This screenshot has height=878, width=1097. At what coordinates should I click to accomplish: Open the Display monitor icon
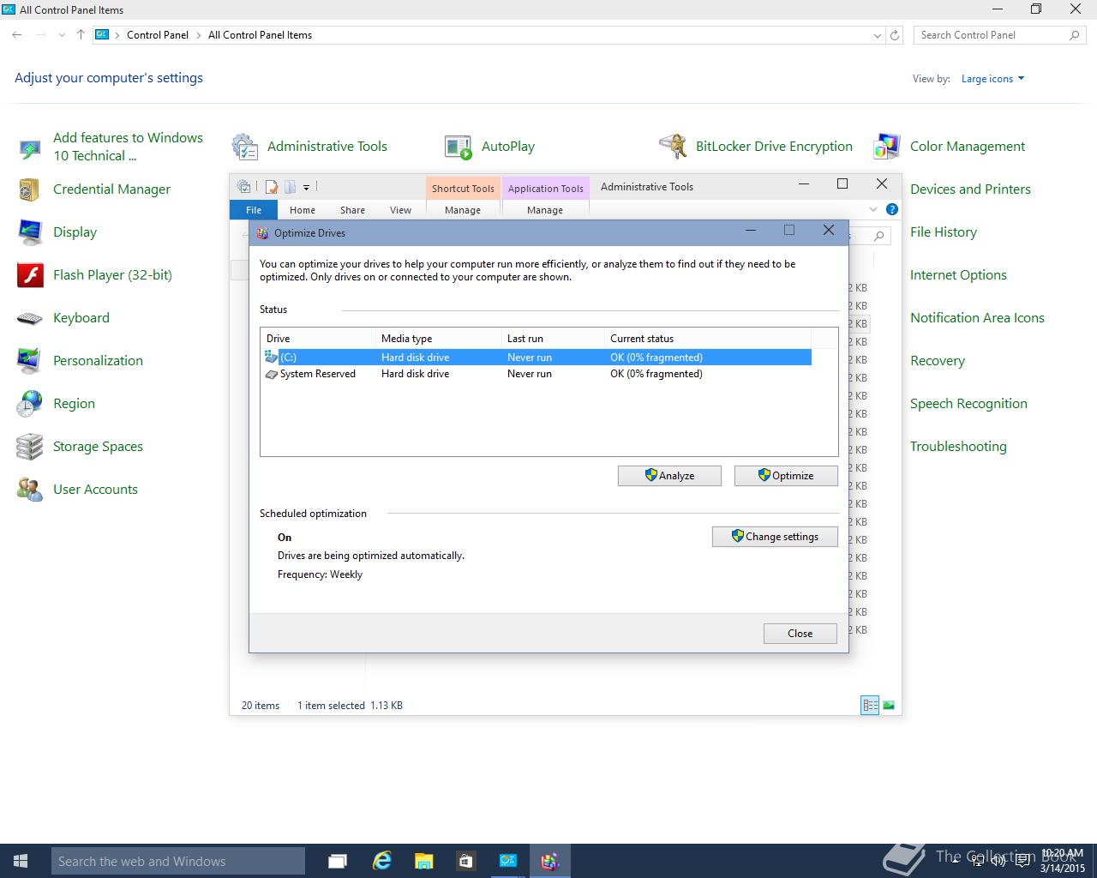(x=30, y=232)
